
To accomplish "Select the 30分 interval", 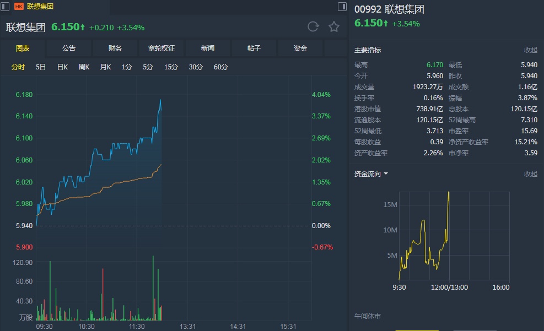I will 196,67.
